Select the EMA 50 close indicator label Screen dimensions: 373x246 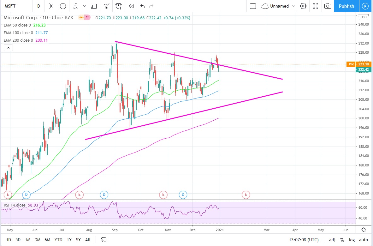(17, 25)
